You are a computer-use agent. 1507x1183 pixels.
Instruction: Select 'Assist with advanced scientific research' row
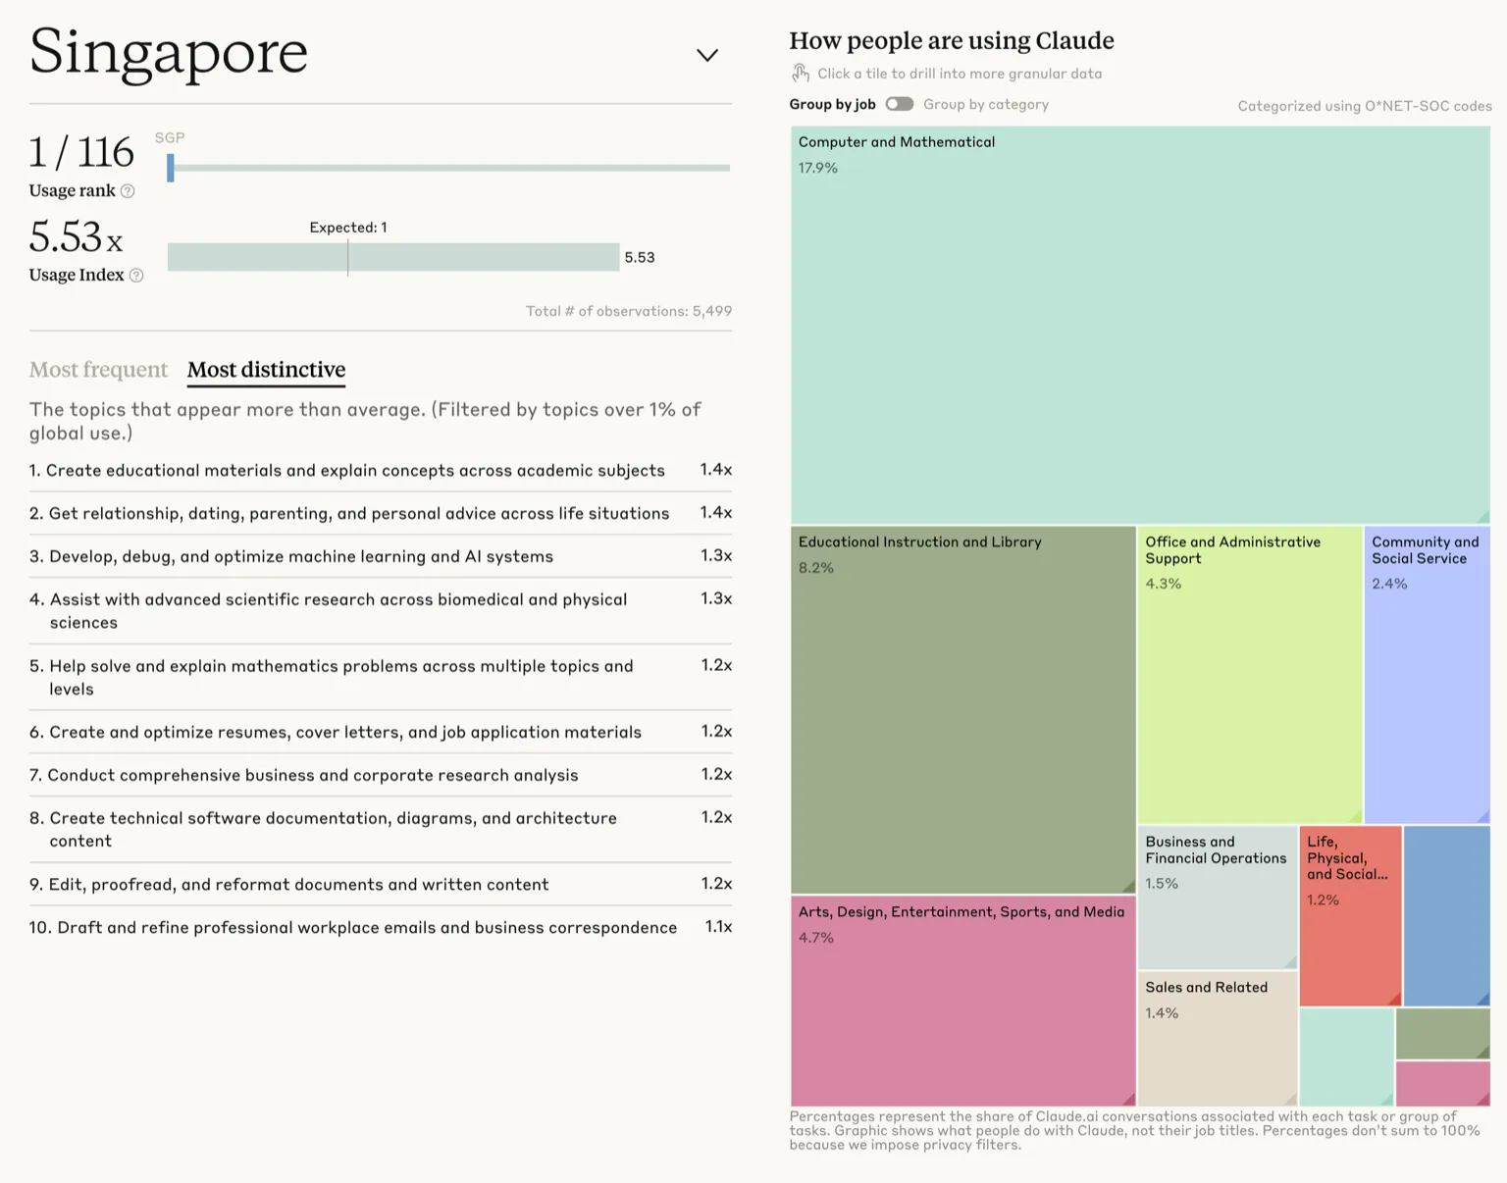[x=381, y=611]
